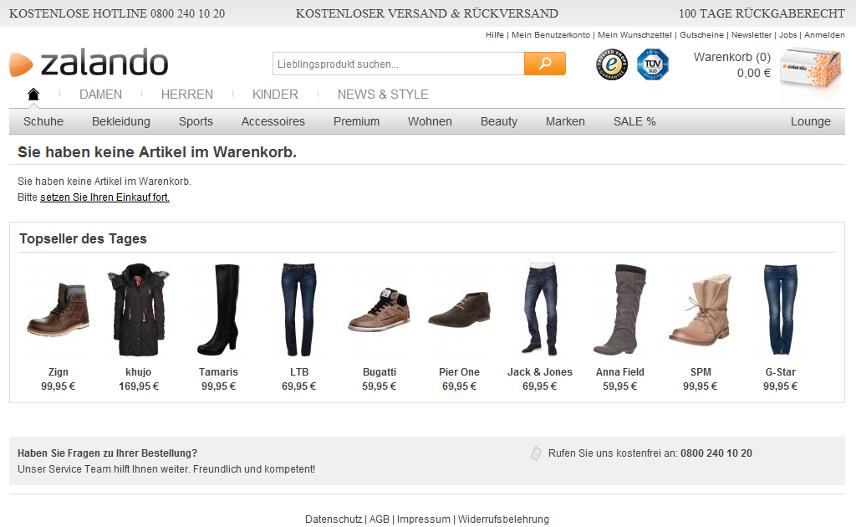Screen dimensions: 856x527
Task: Open the Lounge menu item
Action: tap(810, 121)
